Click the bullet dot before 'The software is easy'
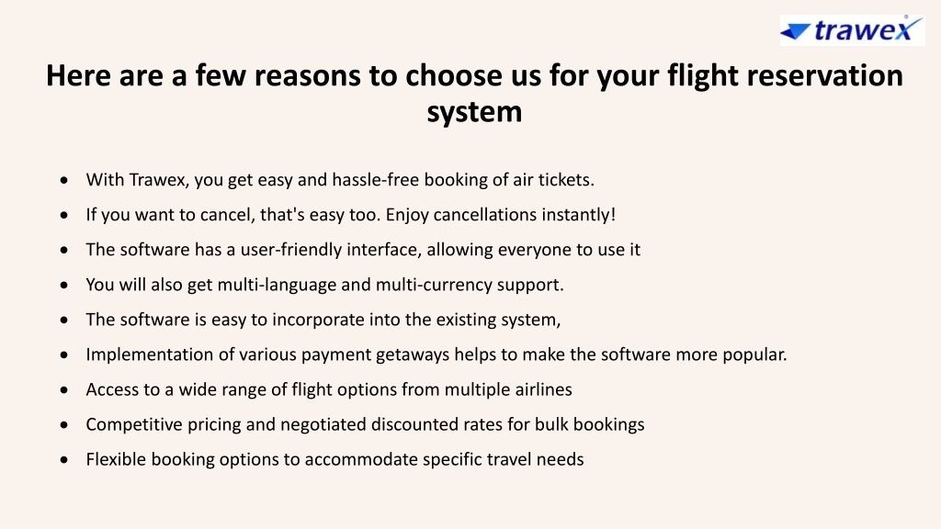Image resolution: width=941 pixels, height=529 pixels. pyautogui.click(x=64, y=320)
